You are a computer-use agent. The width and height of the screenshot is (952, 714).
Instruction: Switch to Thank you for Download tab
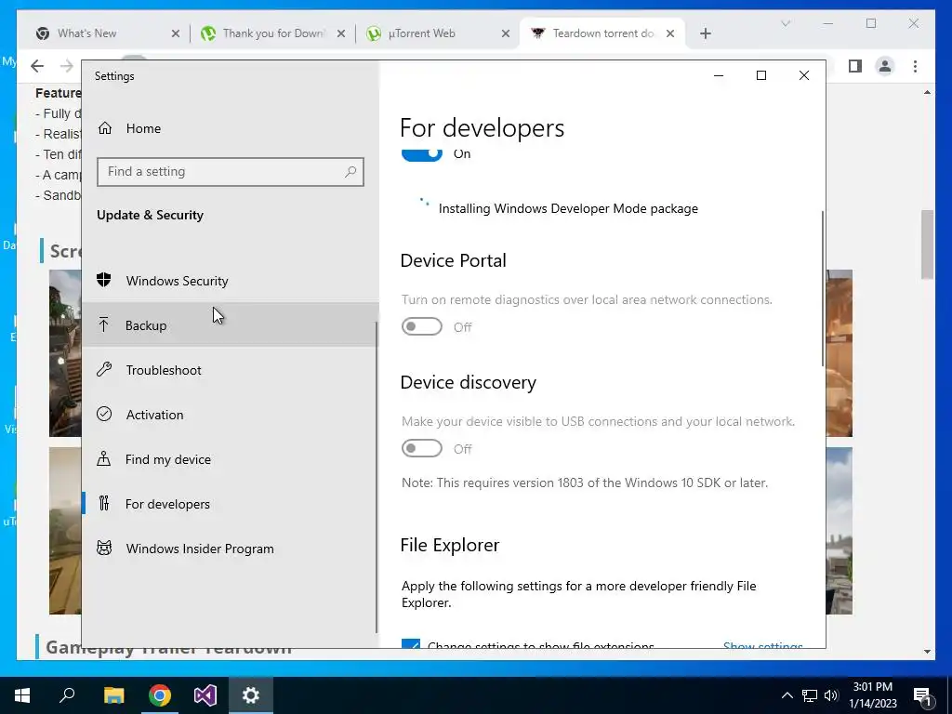coord(273,33)
